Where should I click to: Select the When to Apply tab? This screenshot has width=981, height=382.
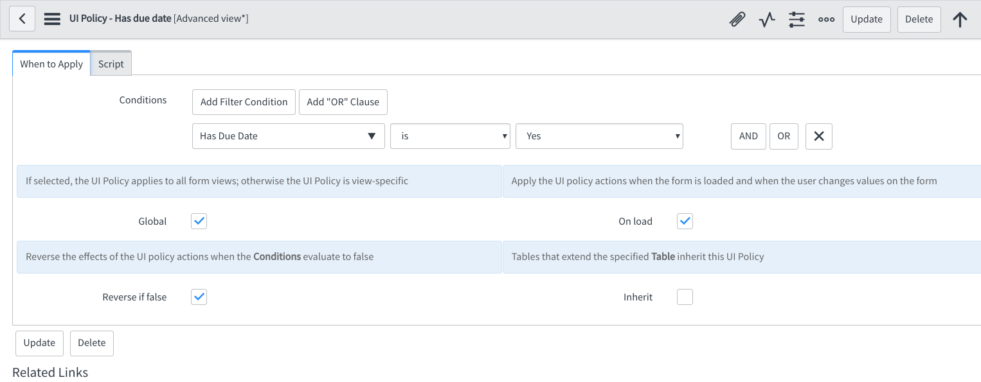click(x=51, y=64)
